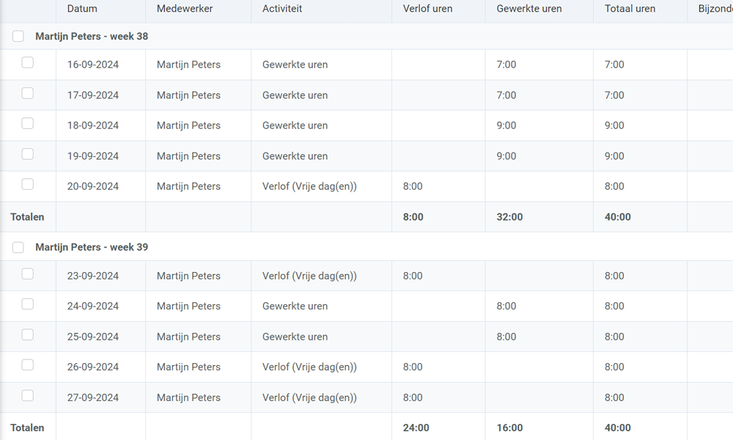733x440 pixels.
Task: Click the 24:00 leave total of week 39
Action: [416, 428]
